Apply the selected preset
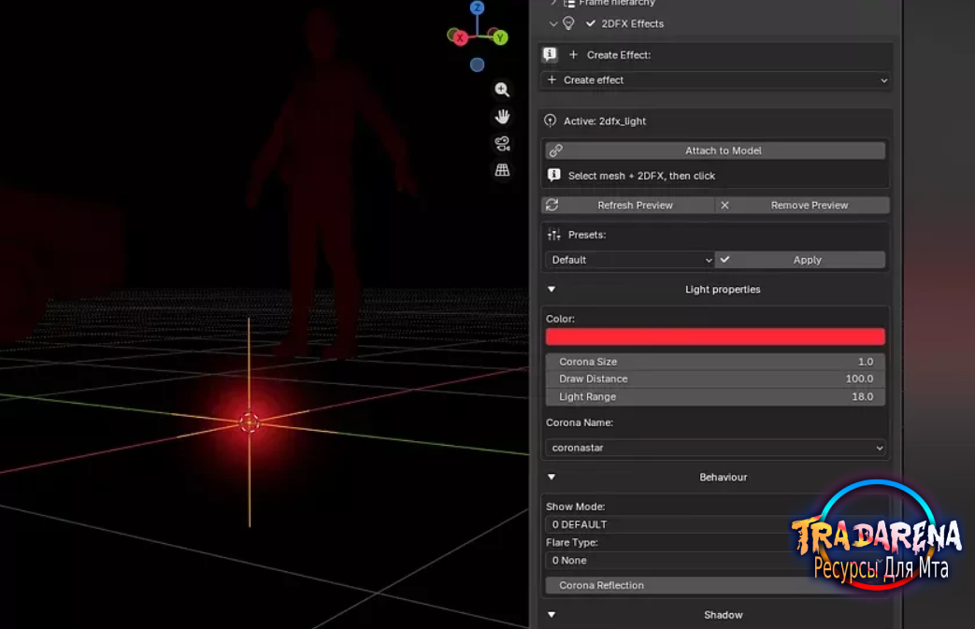The image size is (975, 629). [x=800, y=260]
